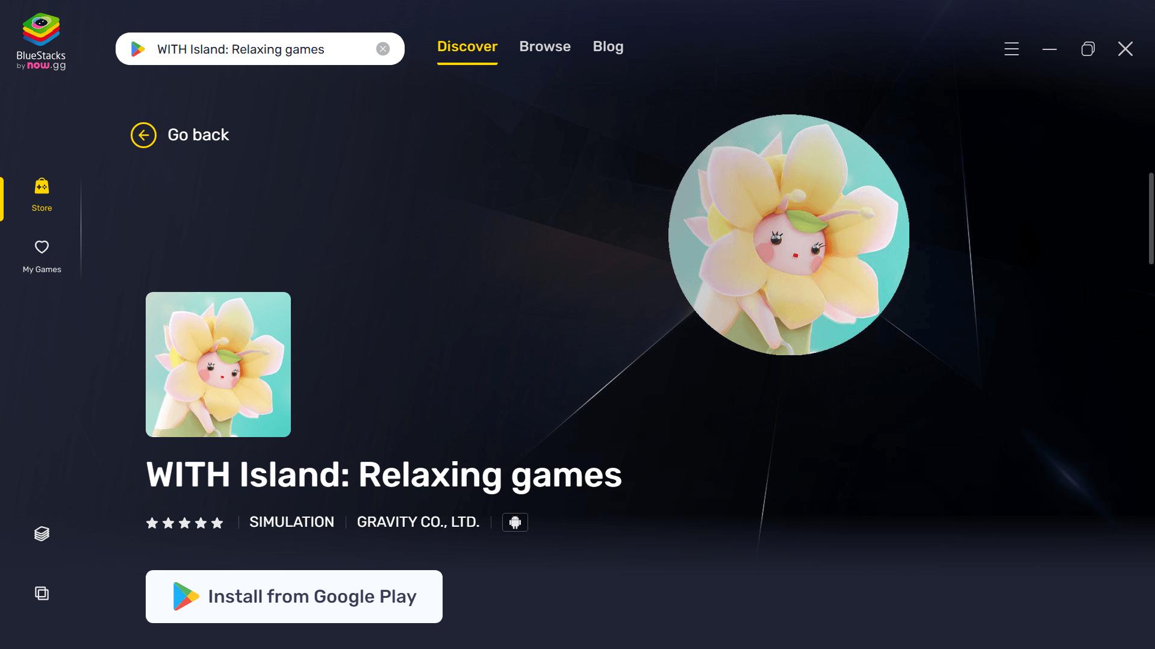Open the Blog tab
The image size is (1155, 649).
[x=608, y=46]
